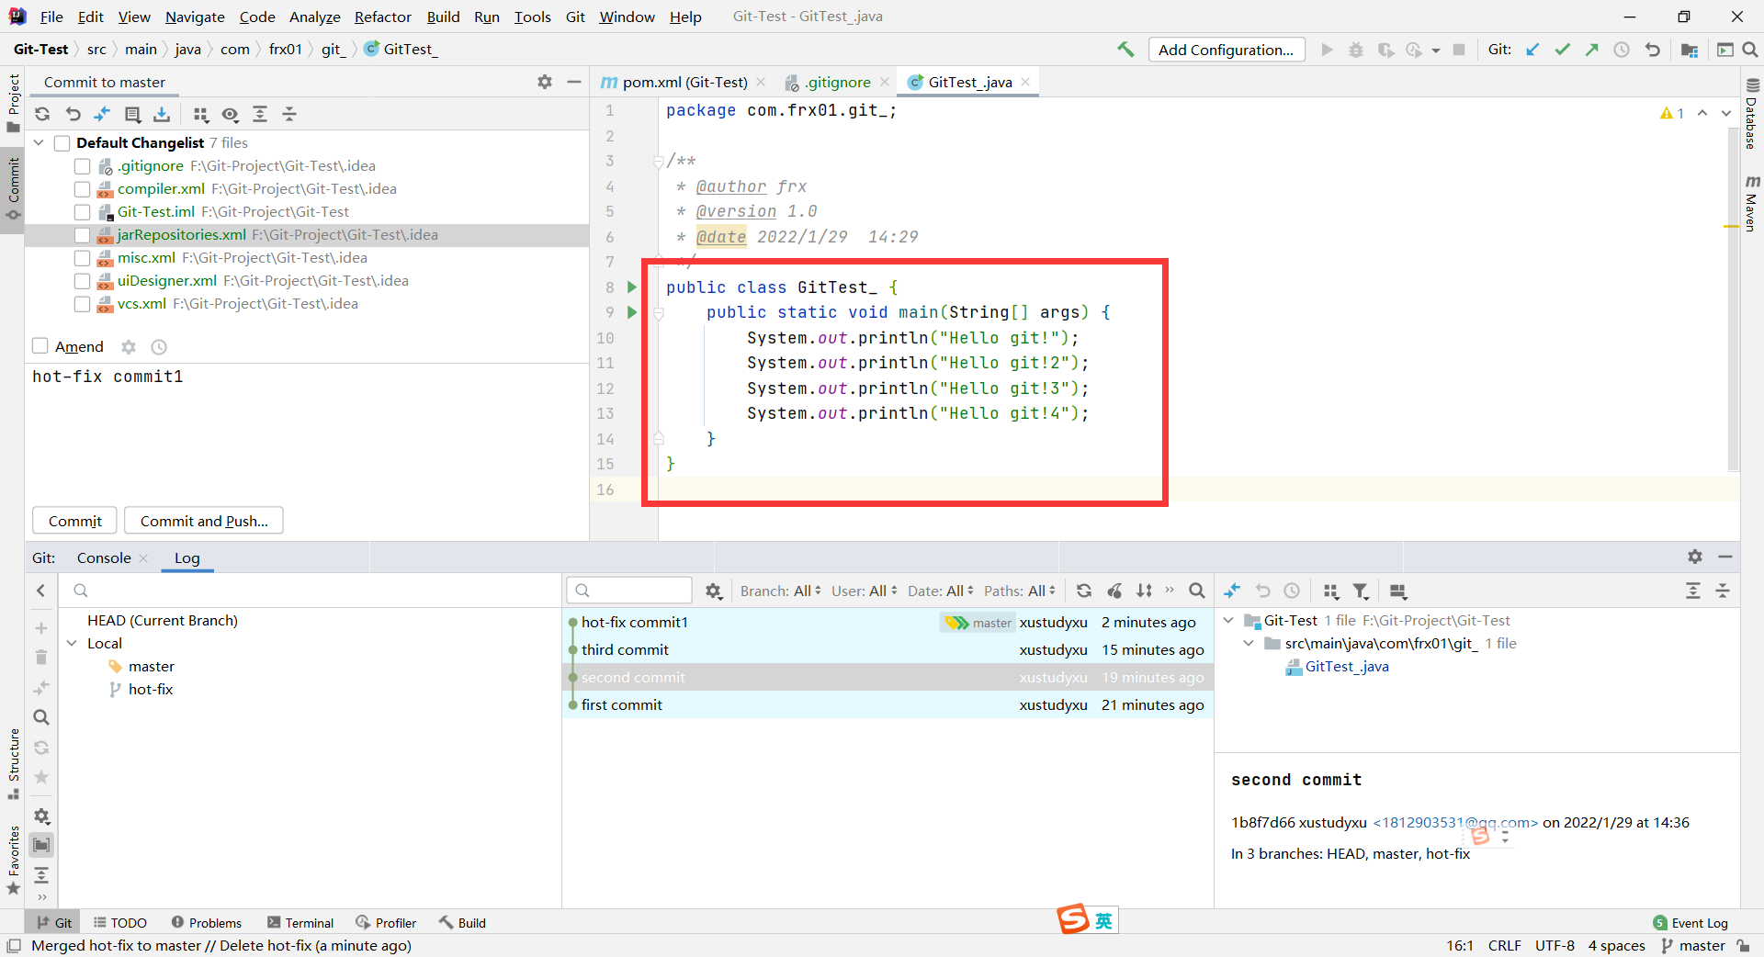Hide the branches pane with left arrow
This screenshot has height=957, width=1764.
point(41,591)
